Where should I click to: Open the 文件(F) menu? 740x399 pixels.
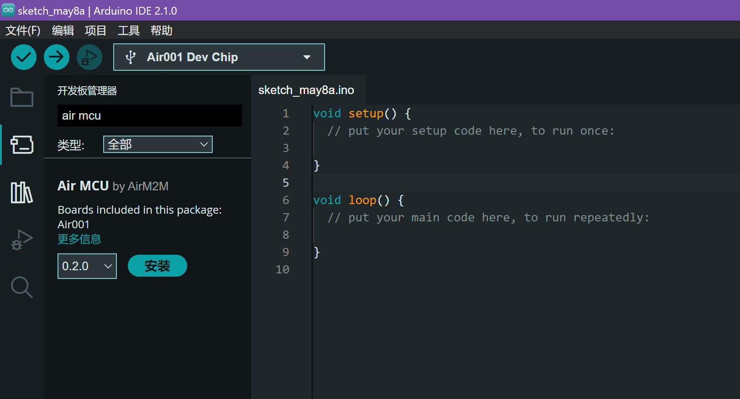pyautogui.click(x=23, y=31)
